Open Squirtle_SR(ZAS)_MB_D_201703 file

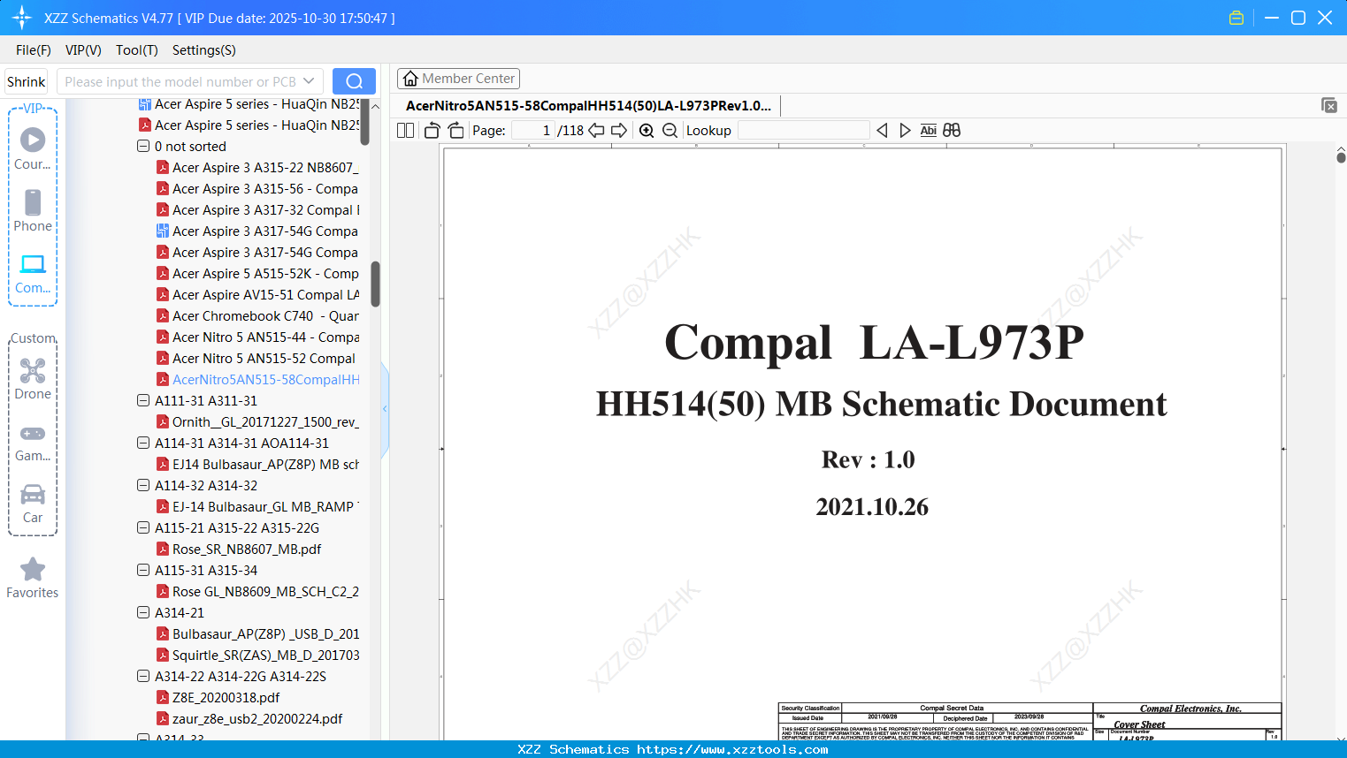(x=257, y=656)
